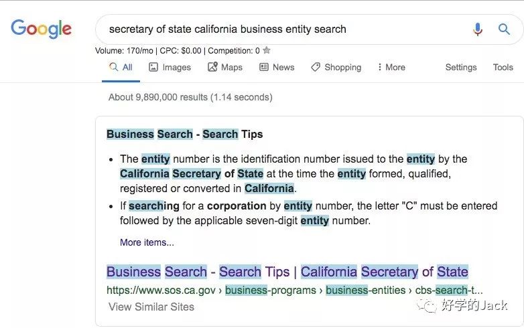Select the All results tab

coord(121,67)
